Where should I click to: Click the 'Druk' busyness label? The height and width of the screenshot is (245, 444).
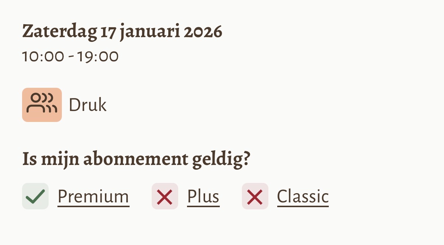point(88,105)
